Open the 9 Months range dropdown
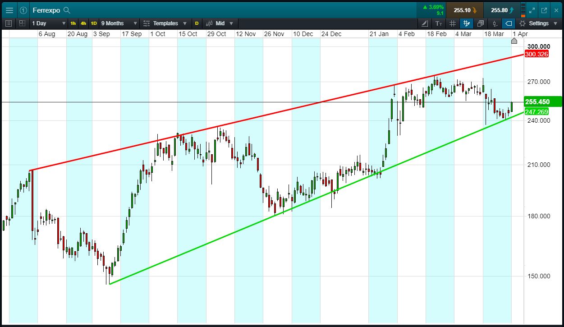Screen dimensions: 564x327 pyautogui.click(x=119, y=23)
